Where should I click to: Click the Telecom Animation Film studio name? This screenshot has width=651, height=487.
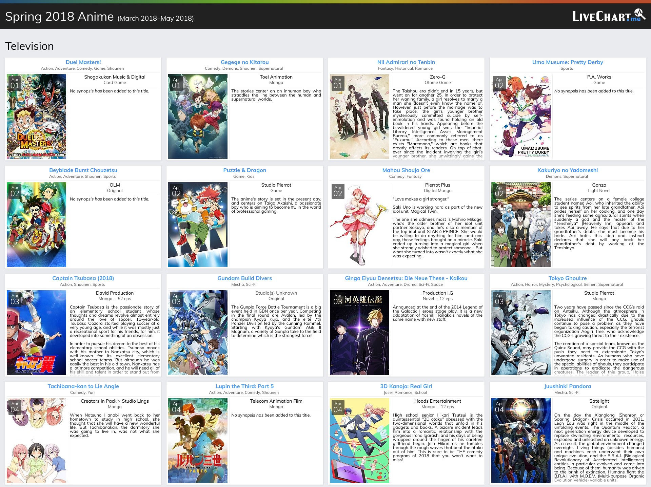[276, 401]
